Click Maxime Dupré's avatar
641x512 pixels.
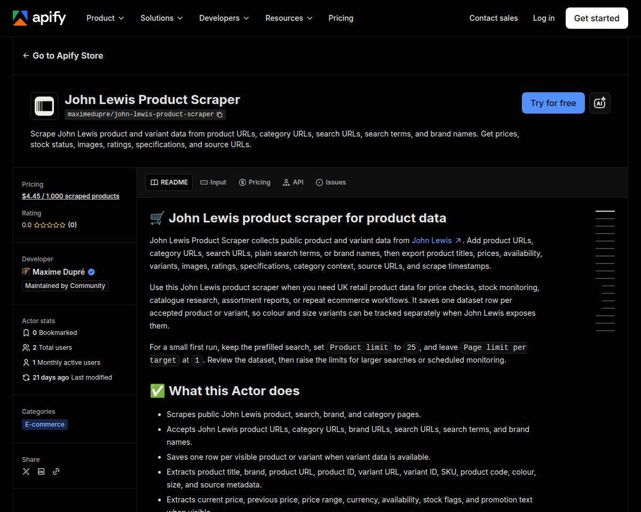pyautogui.click(x=26, y=271)
